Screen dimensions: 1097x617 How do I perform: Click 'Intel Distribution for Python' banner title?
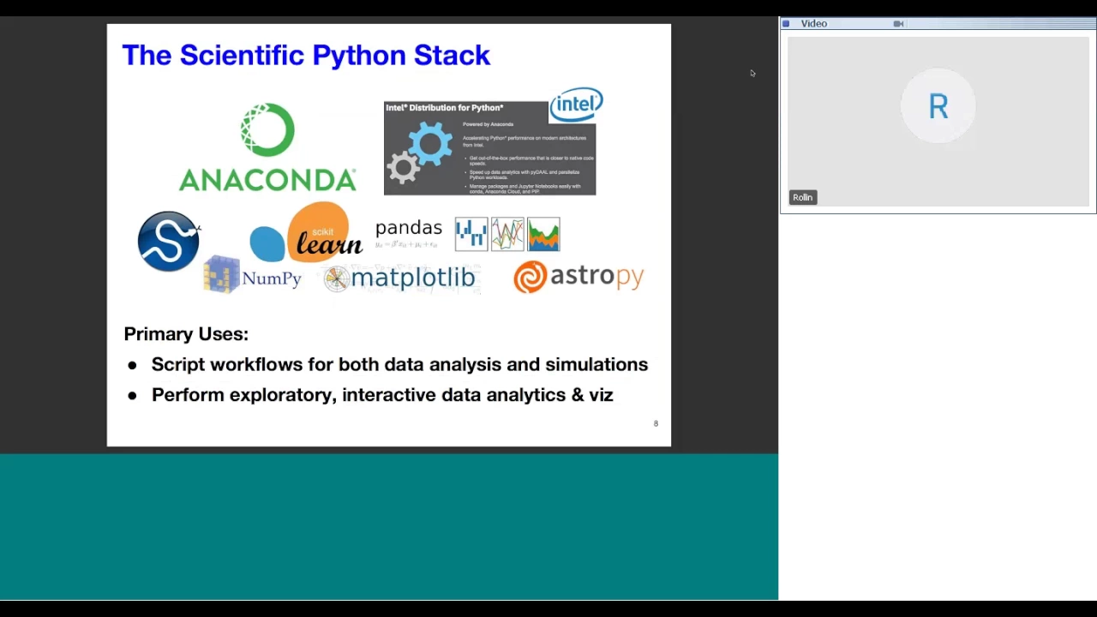444,108
